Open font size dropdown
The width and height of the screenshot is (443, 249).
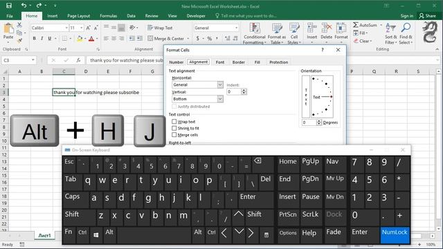(x=82, y=28)
